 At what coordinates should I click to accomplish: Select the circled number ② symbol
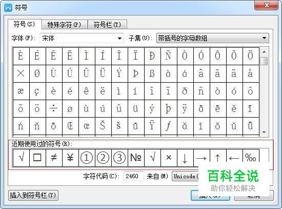103,158
